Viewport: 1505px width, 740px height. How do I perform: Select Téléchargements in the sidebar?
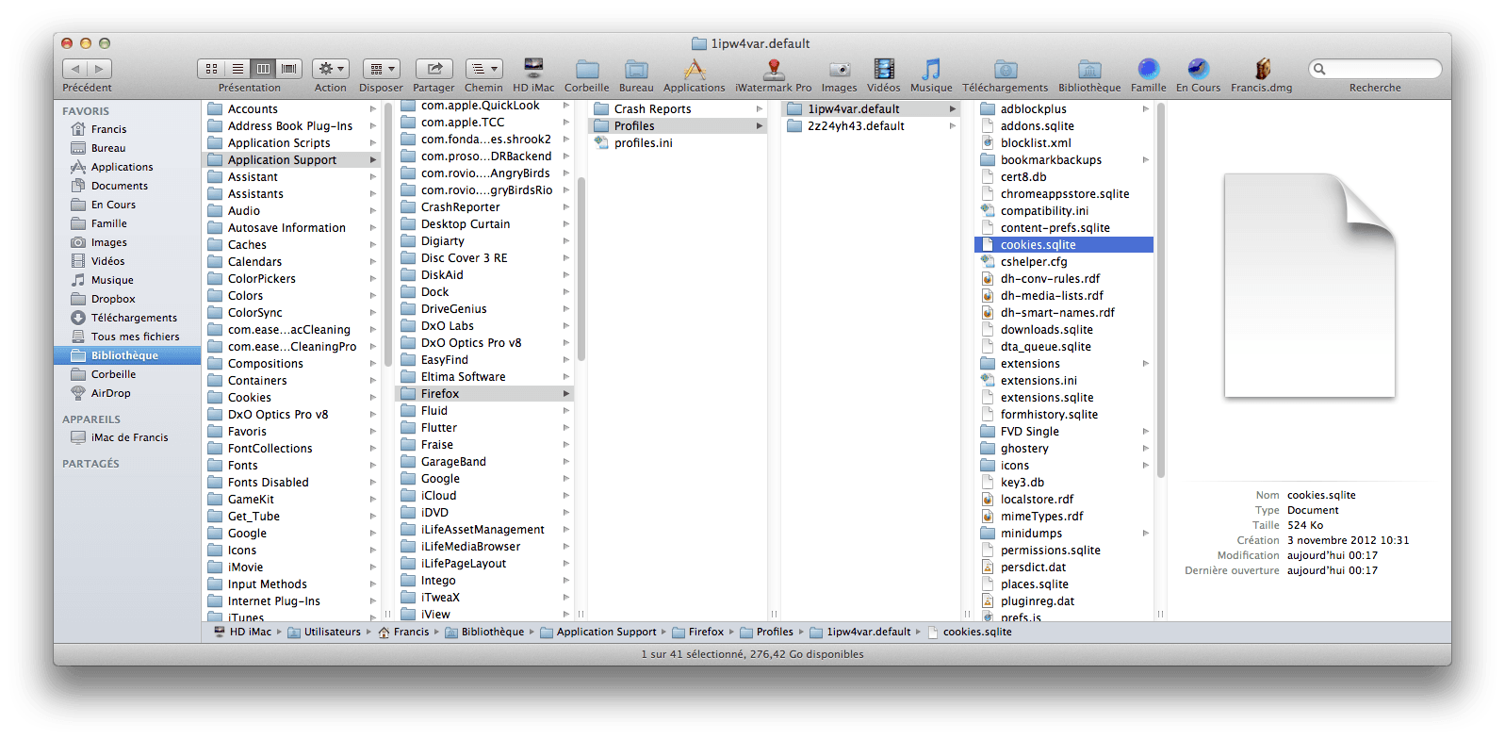(x=126, y=318)
